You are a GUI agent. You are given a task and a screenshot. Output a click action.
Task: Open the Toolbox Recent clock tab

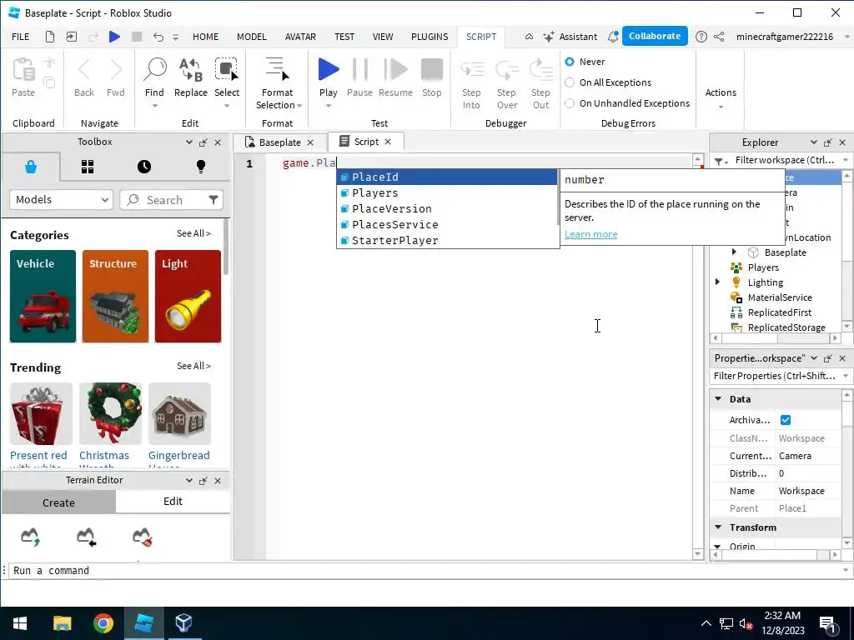(x=143, y=167)
